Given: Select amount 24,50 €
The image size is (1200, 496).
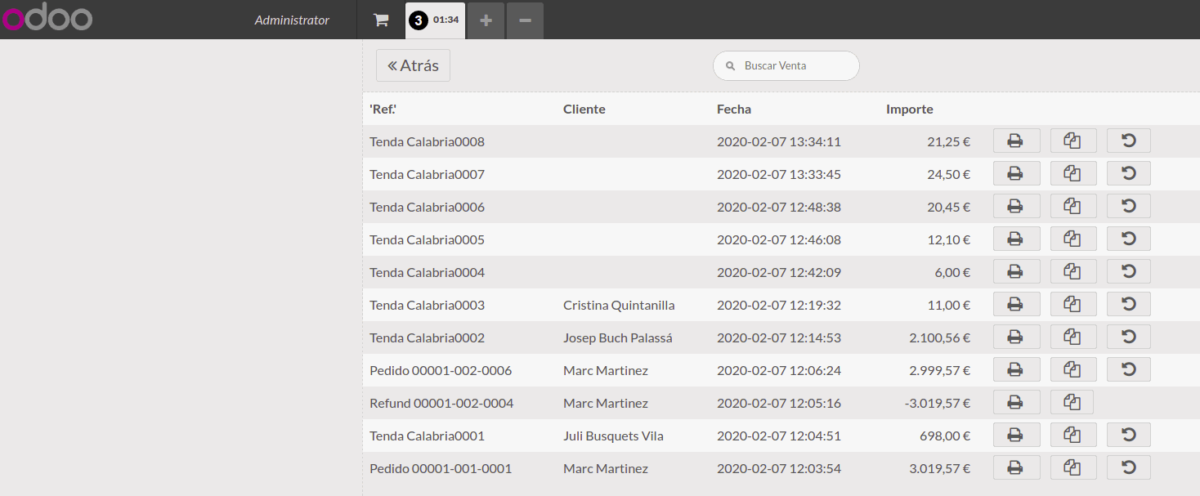Looking at the screenshot, I should (949, 174).
